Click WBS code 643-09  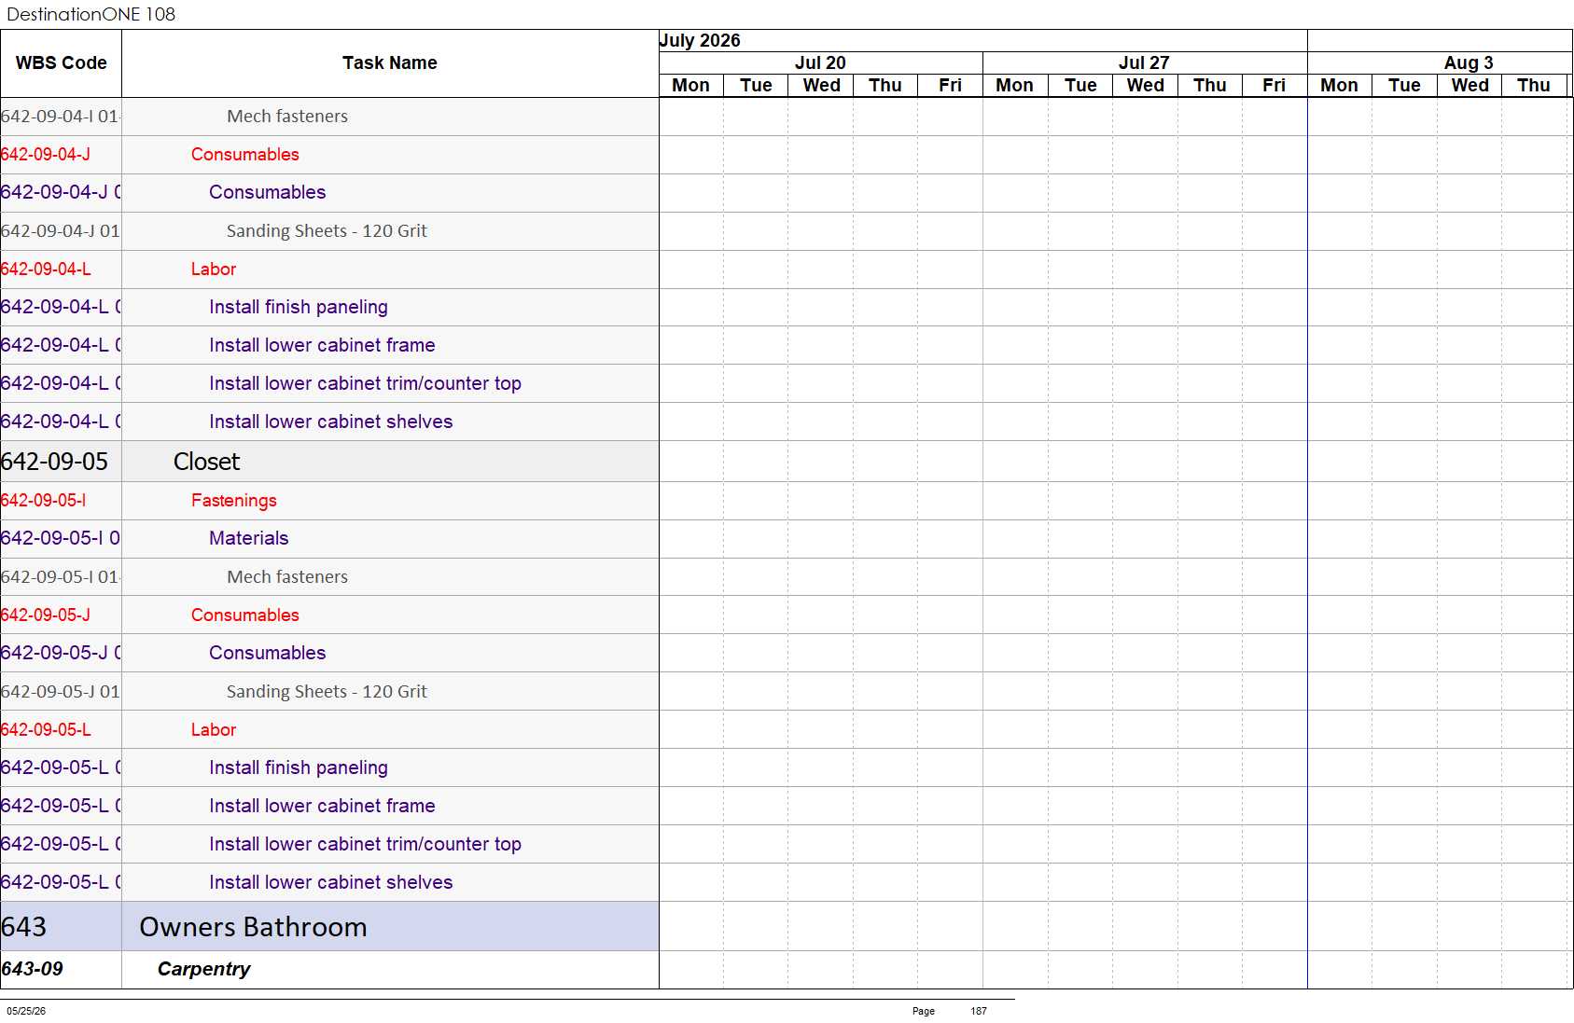32,970
